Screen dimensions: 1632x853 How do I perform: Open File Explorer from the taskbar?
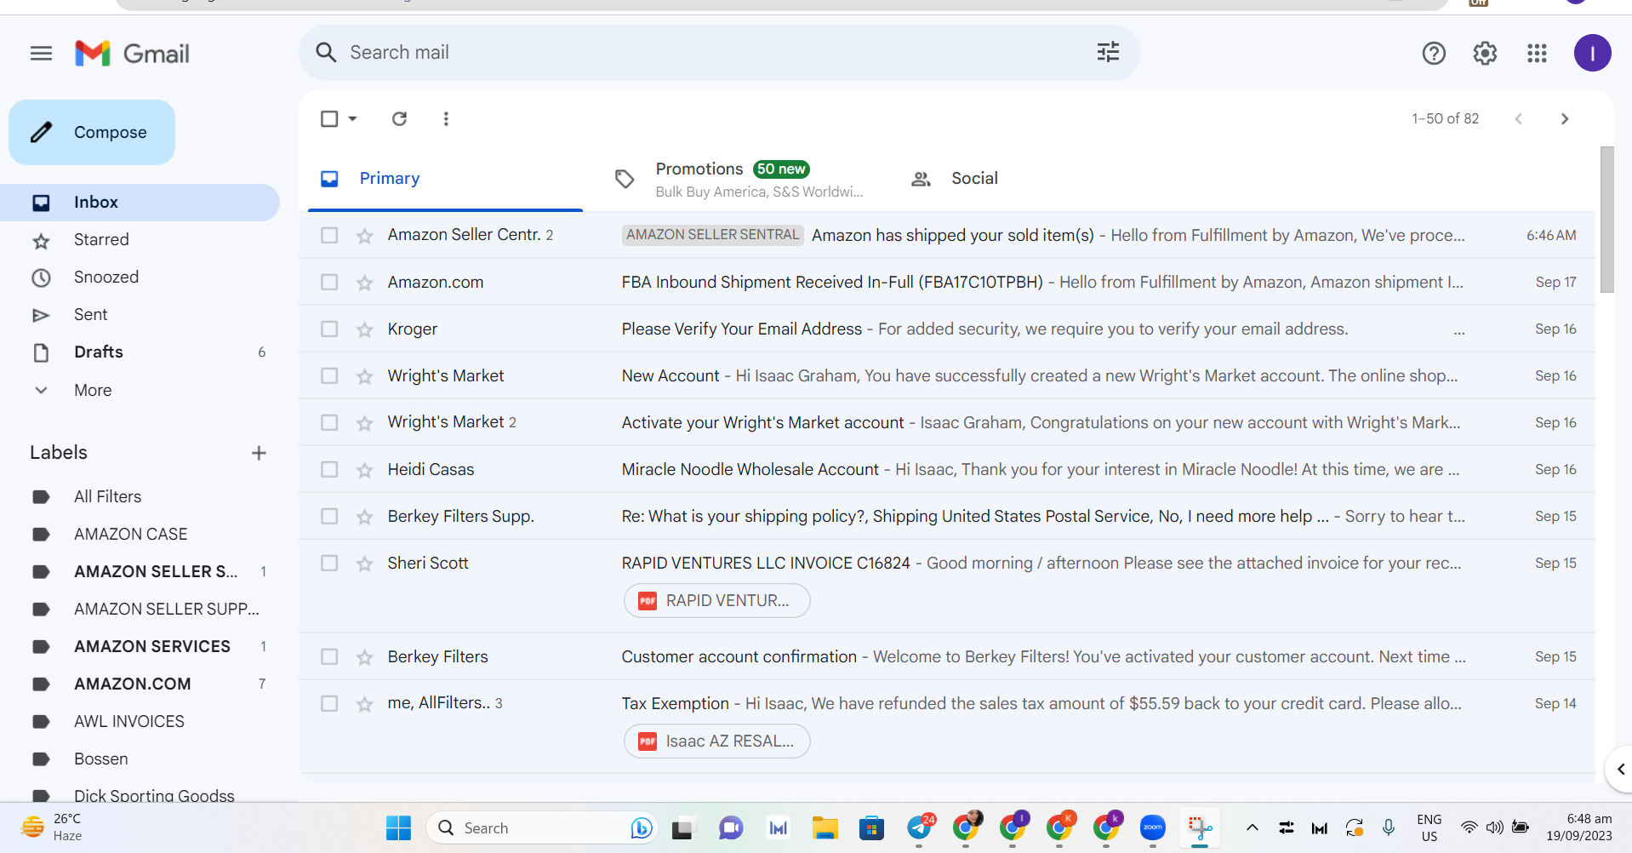click(825, 827)
